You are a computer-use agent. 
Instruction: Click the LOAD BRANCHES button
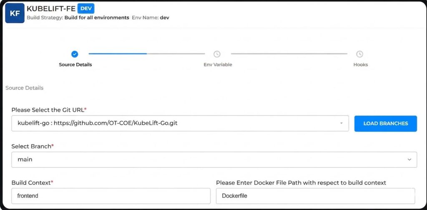[x=386, y=124]
